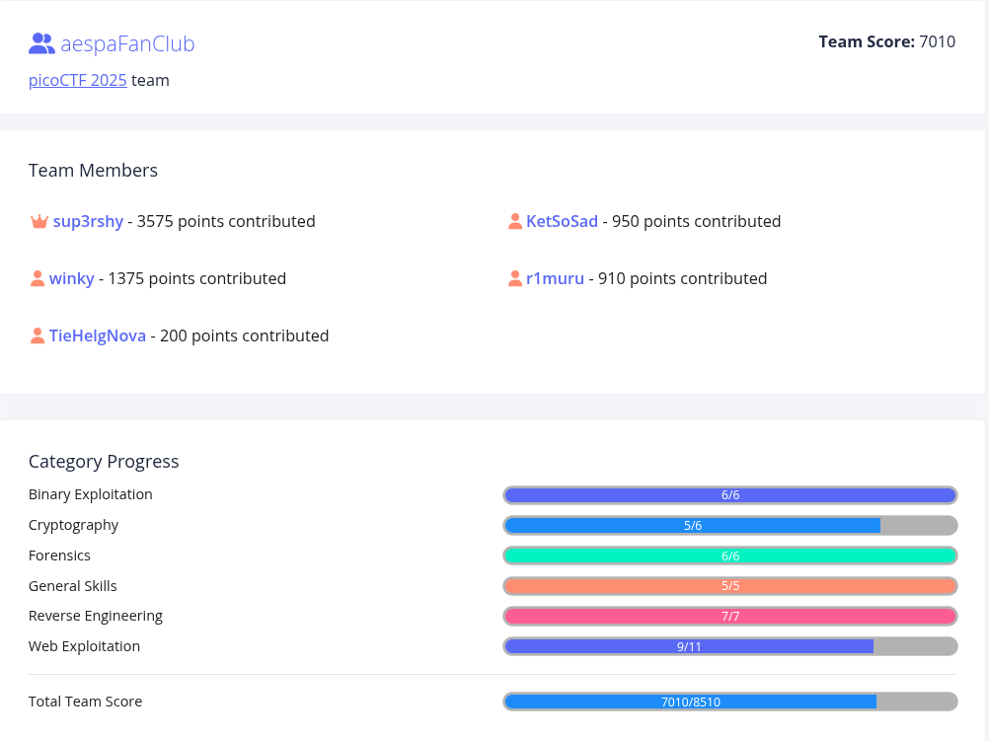Open the picoCTF 2025 link
Screen dimensions: 989x741
(78, 80)
